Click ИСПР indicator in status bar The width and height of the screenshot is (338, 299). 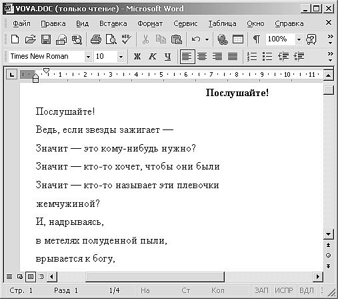click(x=284, y=290)
